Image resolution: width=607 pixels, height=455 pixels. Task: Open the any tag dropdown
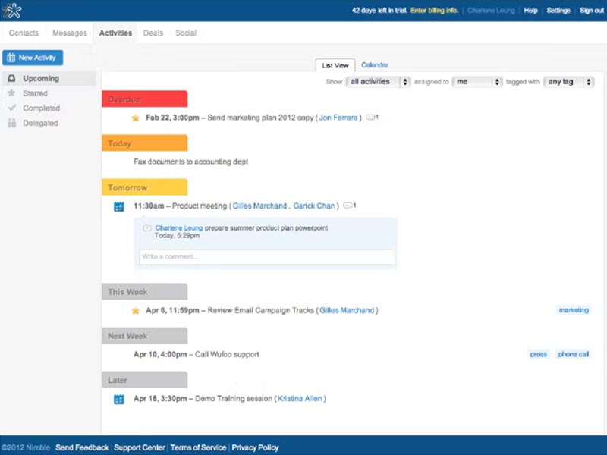568,82
